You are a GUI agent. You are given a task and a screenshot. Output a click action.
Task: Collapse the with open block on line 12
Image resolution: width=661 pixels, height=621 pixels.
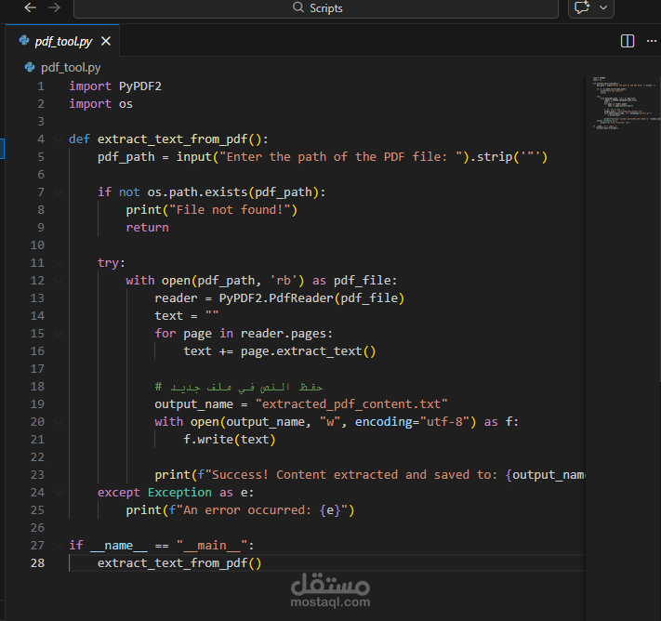(x=59, y=281)
